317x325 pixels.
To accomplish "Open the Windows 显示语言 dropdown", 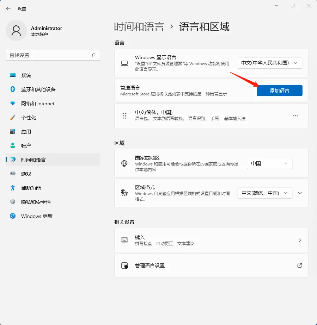I will 269,63.
